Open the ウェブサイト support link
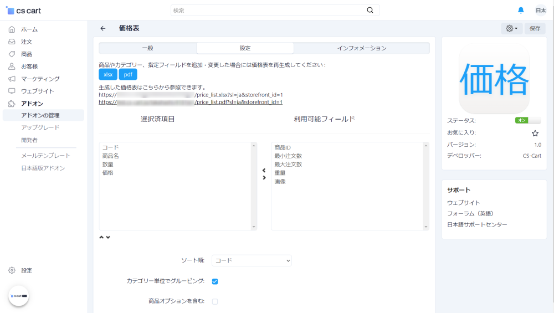 coord(464,203)
